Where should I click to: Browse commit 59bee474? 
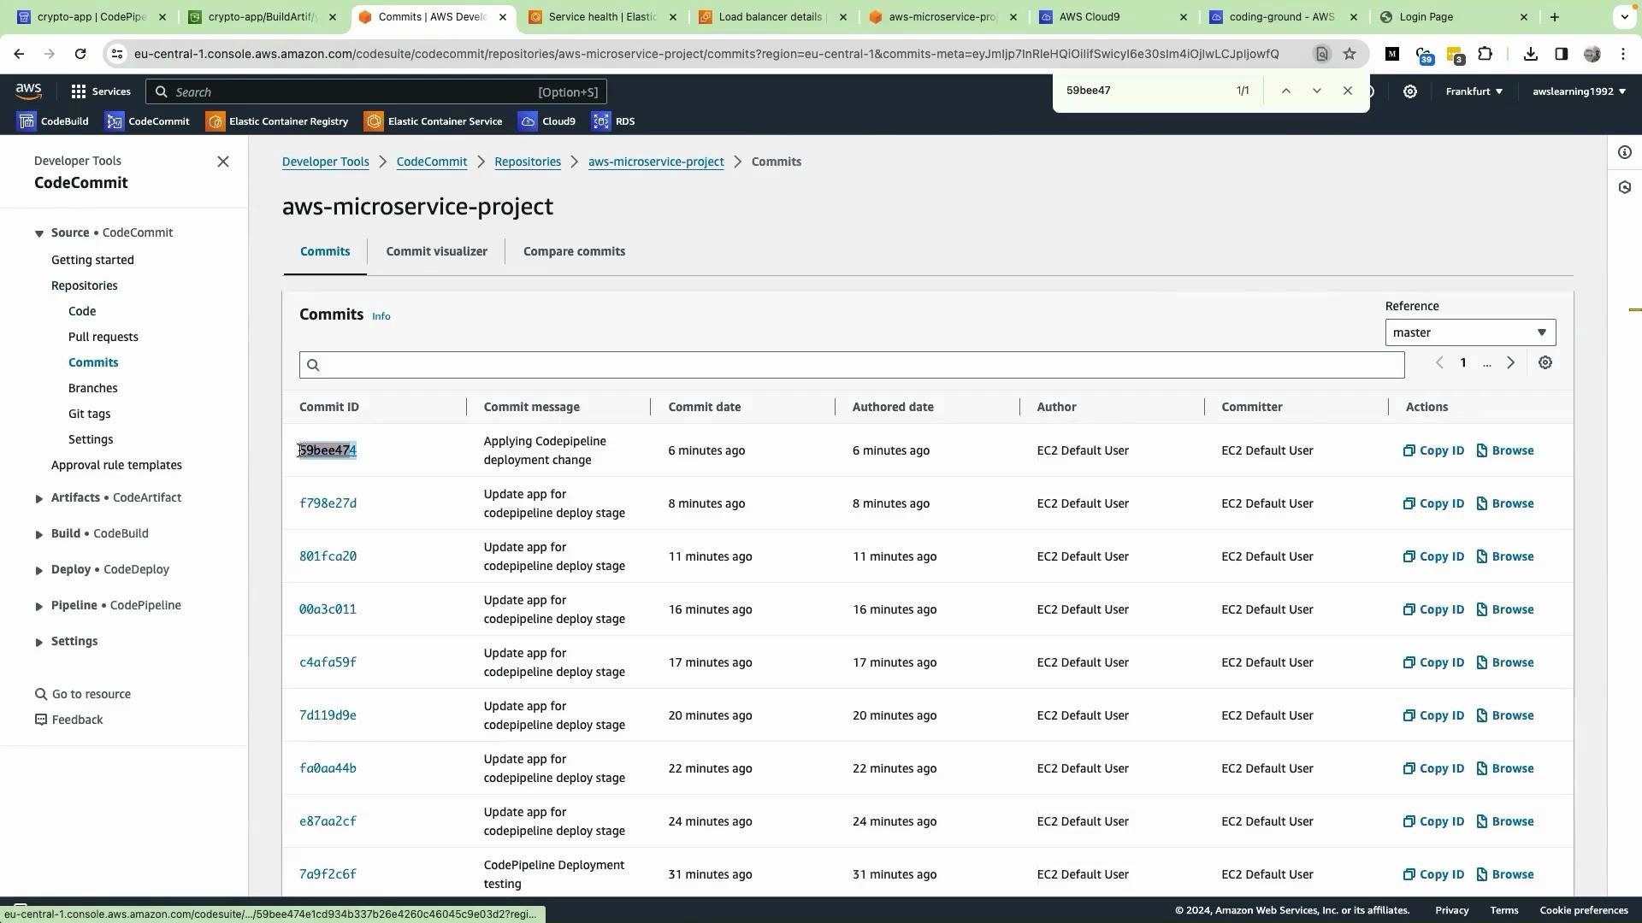point(1505,450)
